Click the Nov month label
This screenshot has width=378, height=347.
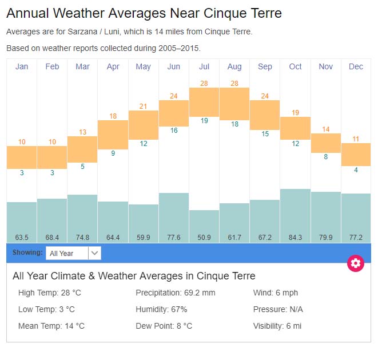pyautogui.click(x=325, y=67)
